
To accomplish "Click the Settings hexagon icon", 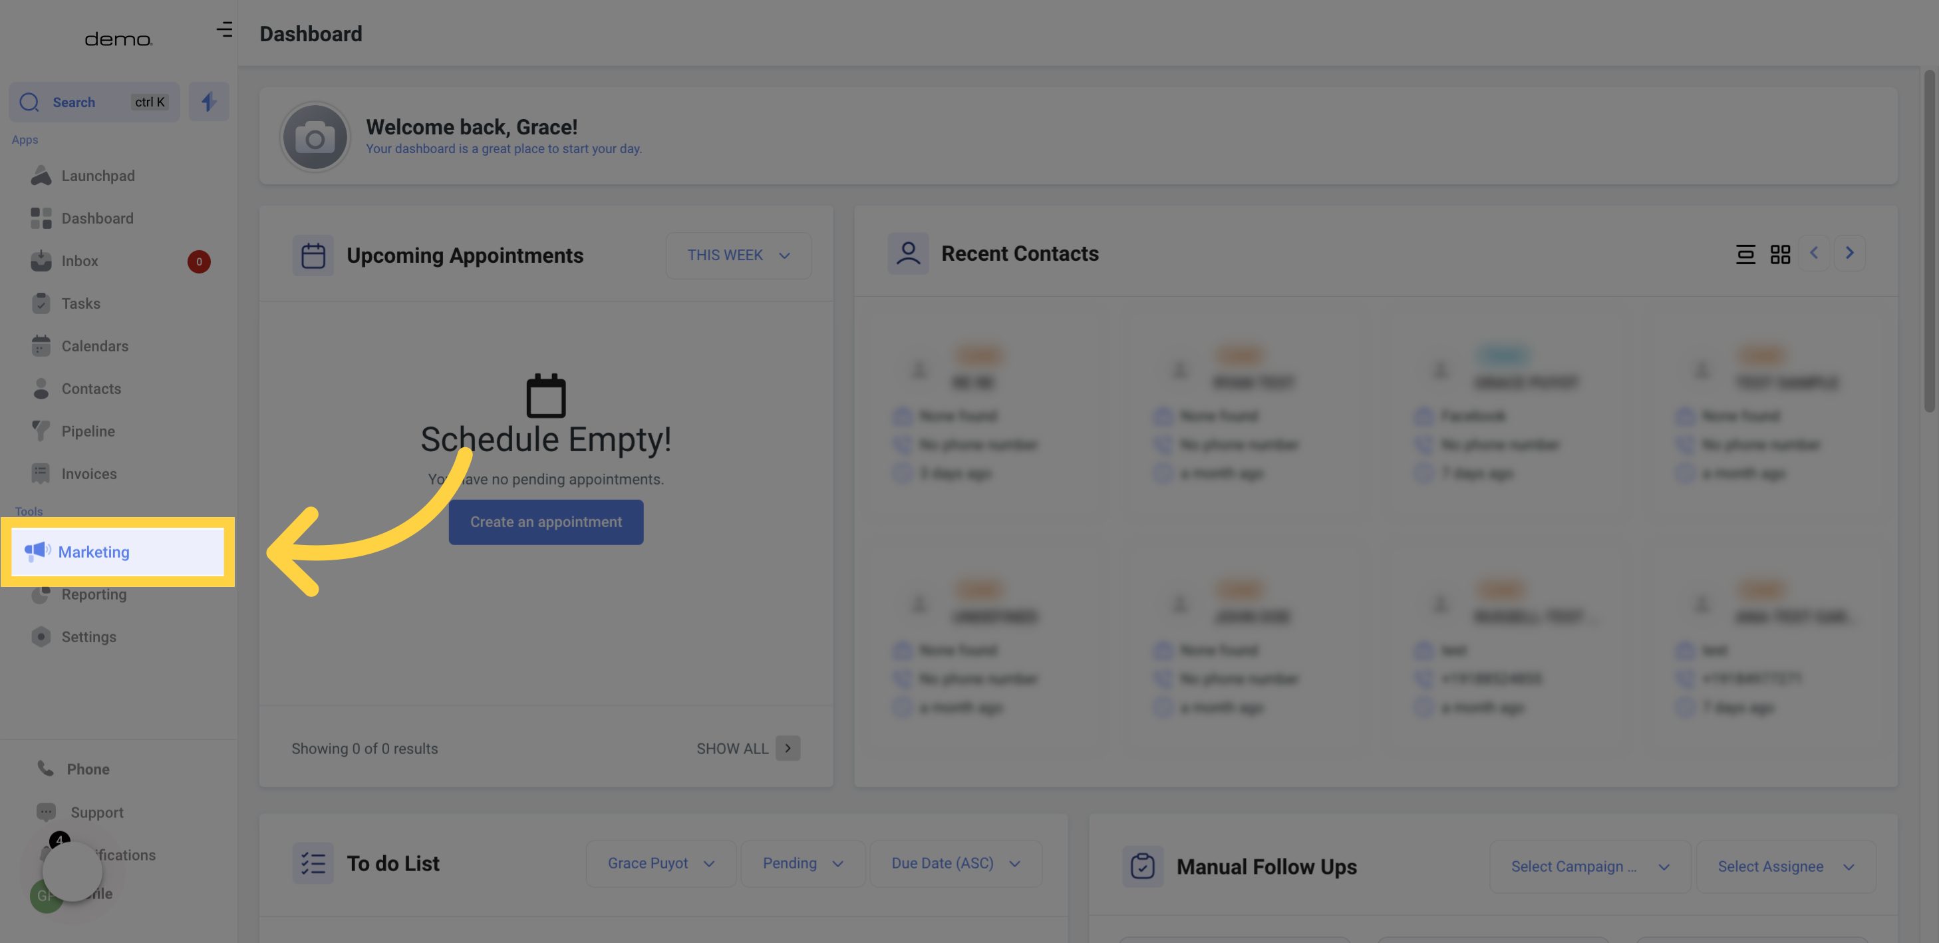I will tap(41, 636).
